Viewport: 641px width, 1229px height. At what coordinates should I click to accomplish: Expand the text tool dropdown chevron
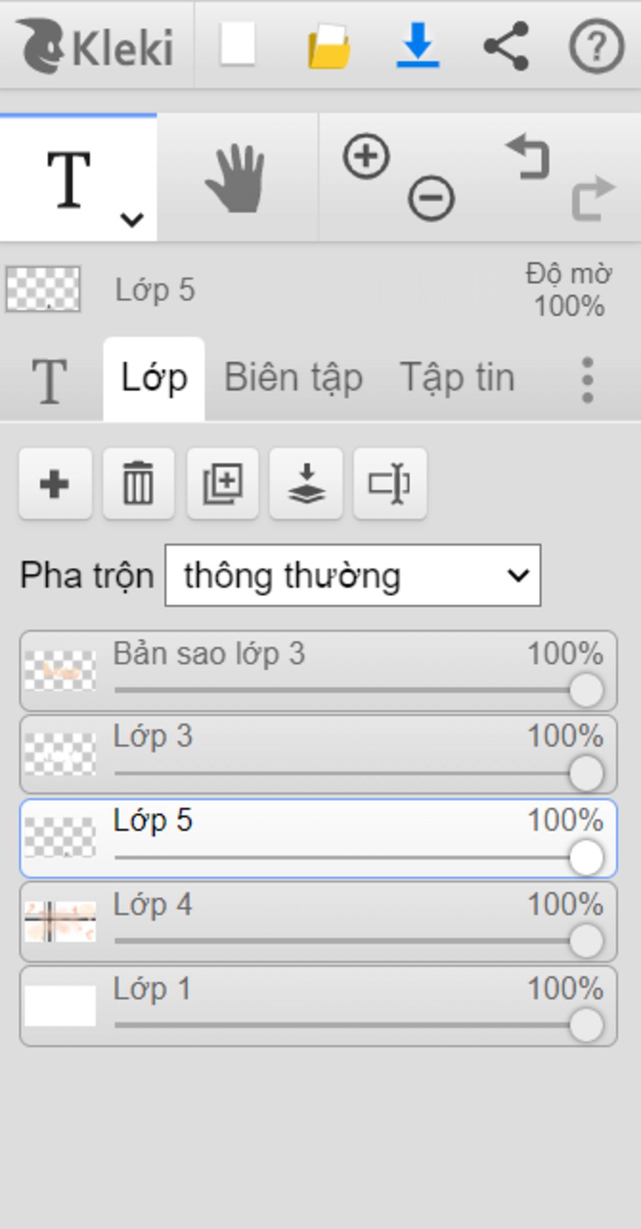coord(132,219)
